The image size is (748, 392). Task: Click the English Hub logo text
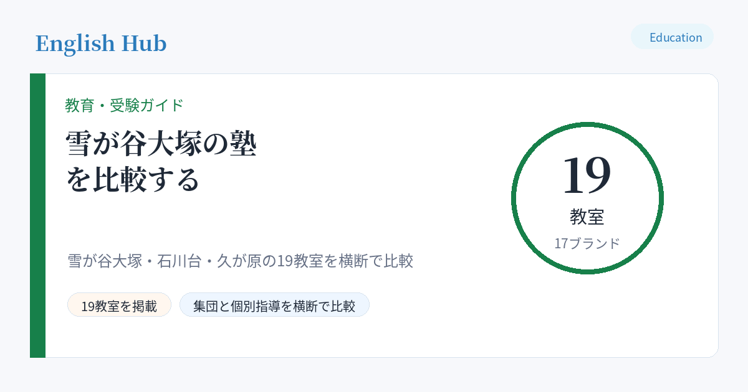[101, 44]
